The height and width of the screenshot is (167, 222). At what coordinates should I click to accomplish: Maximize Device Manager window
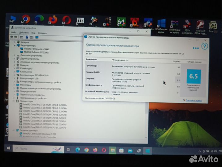pyautogui.click(x=138, y=31)
